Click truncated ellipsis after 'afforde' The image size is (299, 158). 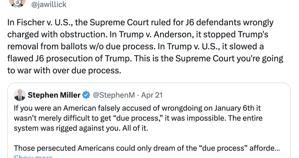click(277, 149)
